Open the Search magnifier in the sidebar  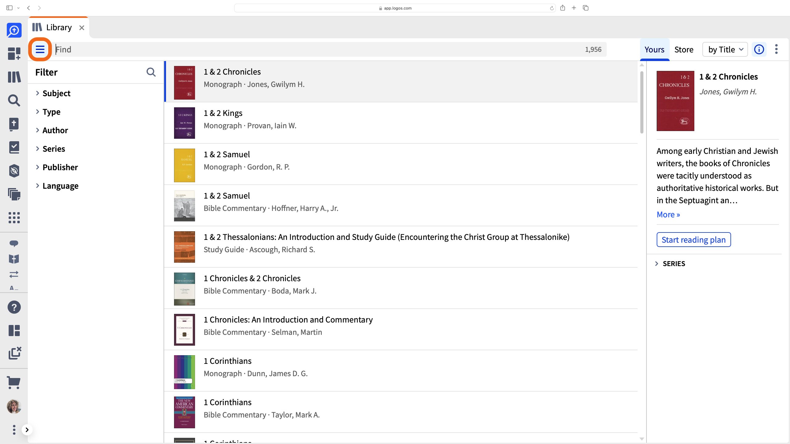click(x=14, y=100)
